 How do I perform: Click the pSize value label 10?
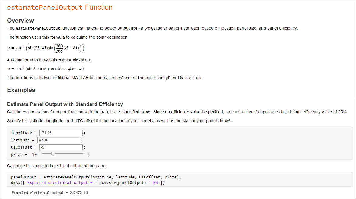[x=34, y=155]
